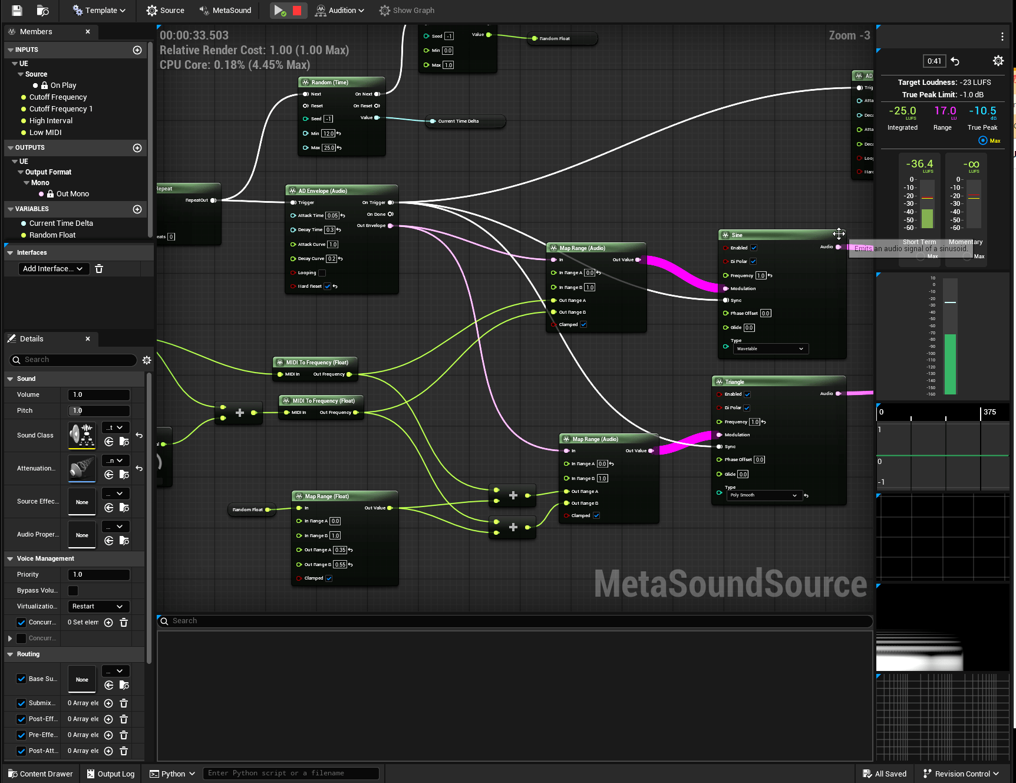Collapse the OUTPUTS section
Viewport: 1016px width, 783px height.
click(x=10, y=148)
